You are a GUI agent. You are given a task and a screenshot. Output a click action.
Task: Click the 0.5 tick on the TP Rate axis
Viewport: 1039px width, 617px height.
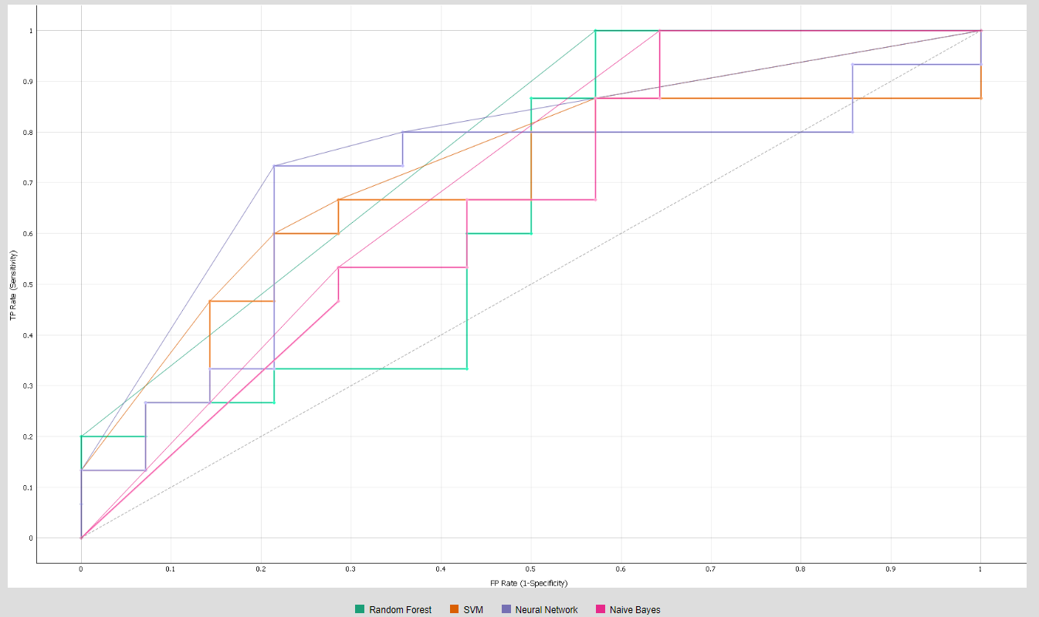click(x=29, y=285)
